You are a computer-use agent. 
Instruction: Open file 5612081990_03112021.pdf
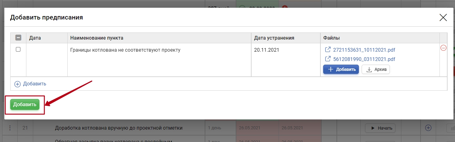364,59
